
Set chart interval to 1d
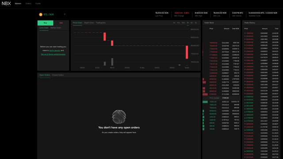[x=195, y=23]
